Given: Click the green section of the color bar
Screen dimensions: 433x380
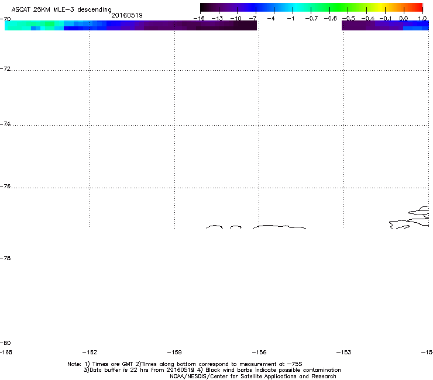Looking at the screenshot, I should (339, 7).
